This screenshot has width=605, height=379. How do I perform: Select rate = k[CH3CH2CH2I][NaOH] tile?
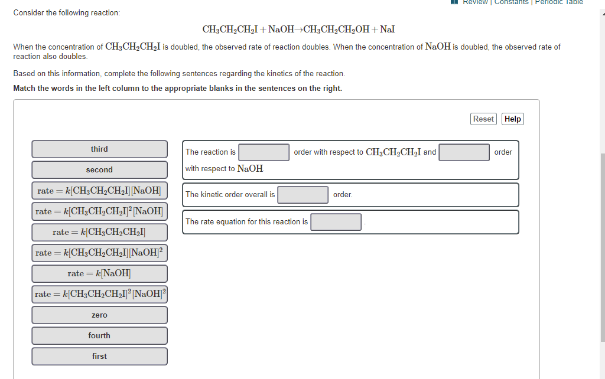coord(99,190)
